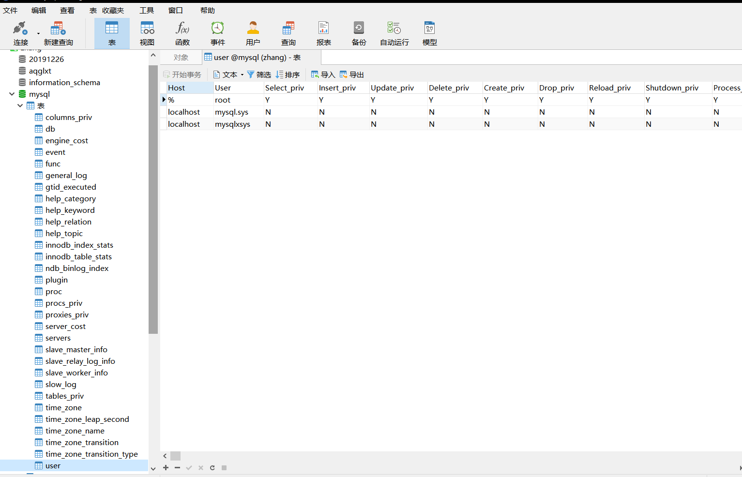The height and width of the screenshot is (477, 742).
Task: Click the Filter (筛选) funnel button
Action: point(259,75)
